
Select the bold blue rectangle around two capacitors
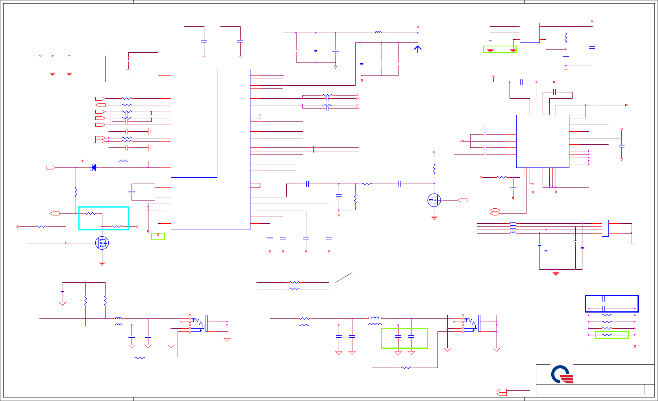(612, 304)
